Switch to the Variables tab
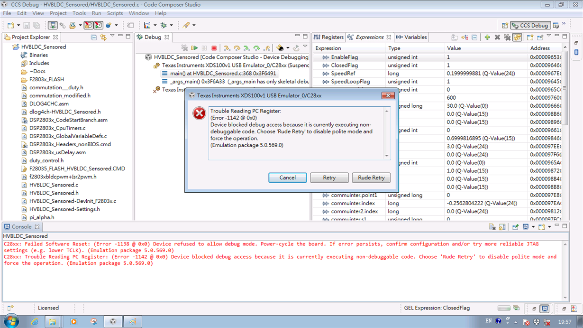Image resolution: width=583 pixels, height=328 pixels. tap(411, 37)
